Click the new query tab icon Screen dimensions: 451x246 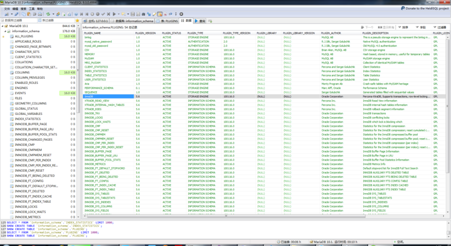[210, 21]
